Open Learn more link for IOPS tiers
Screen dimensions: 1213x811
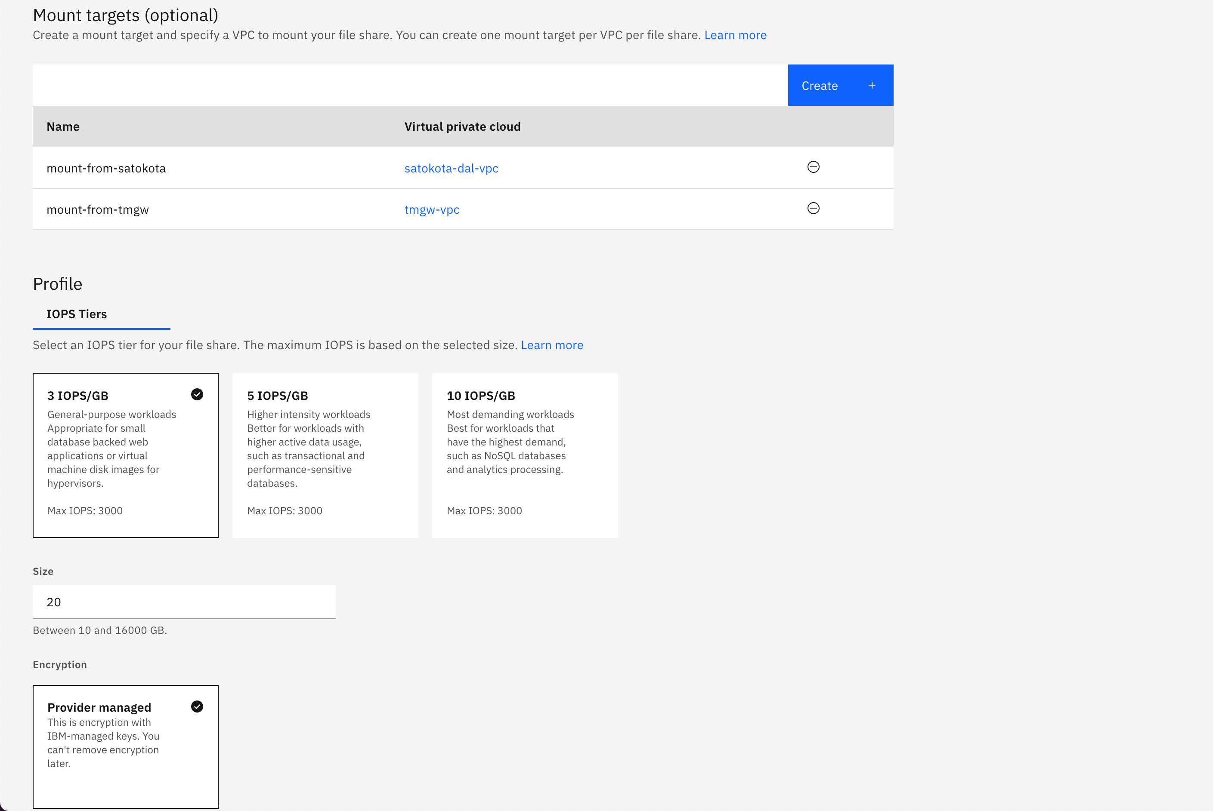click(x=552, y=345)
